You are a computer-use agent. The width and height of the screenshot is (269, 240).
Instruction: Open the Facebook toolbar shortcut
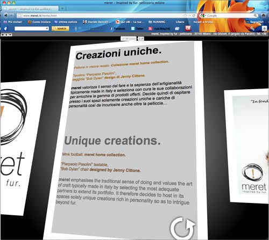tap(117, 28)
